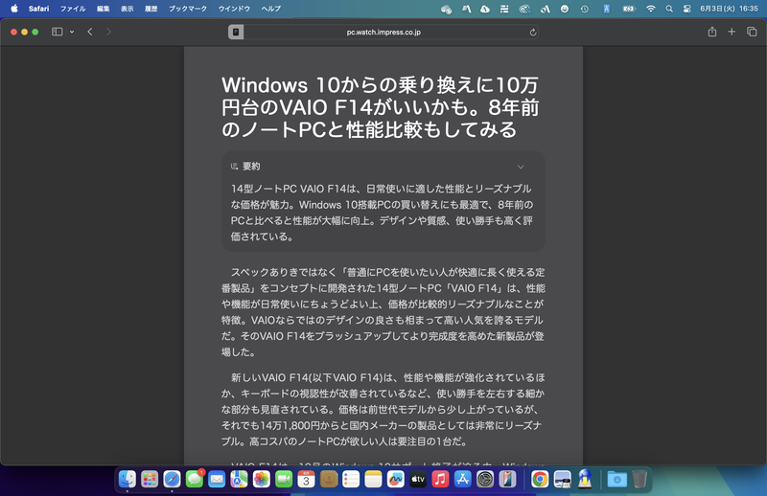Open Calendar from the Dock

click(x=306, y=479)
